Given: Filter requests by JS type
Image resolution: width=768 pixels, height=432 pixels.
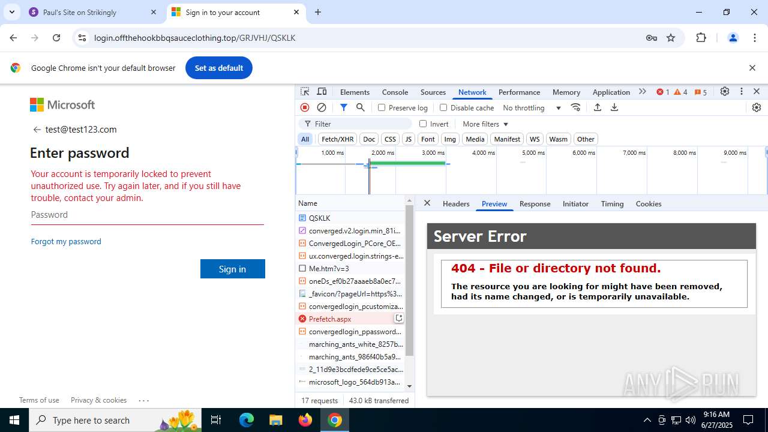Looking at the screenshot, I should (x=409, y=139).
